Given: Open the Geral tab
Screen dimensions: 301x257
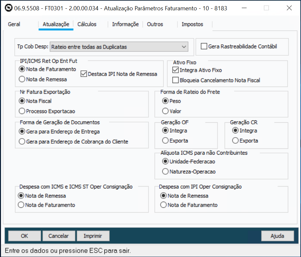Looking at the screenshot, I should point(14,24).
